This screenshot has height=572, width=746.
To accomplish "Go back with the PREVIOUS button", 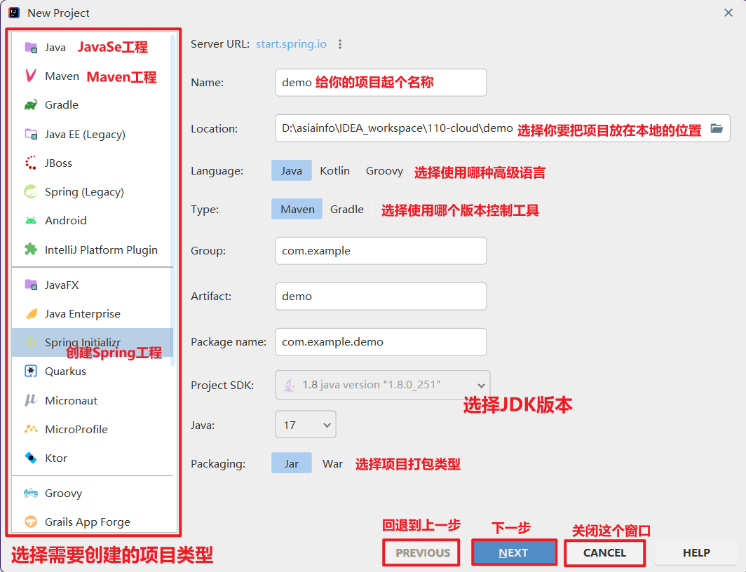I will pyautogui.click(x=422, y=552).
